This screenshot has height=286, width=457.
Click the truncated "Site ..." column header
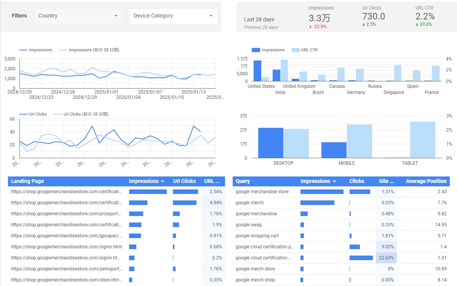point(386,181)
